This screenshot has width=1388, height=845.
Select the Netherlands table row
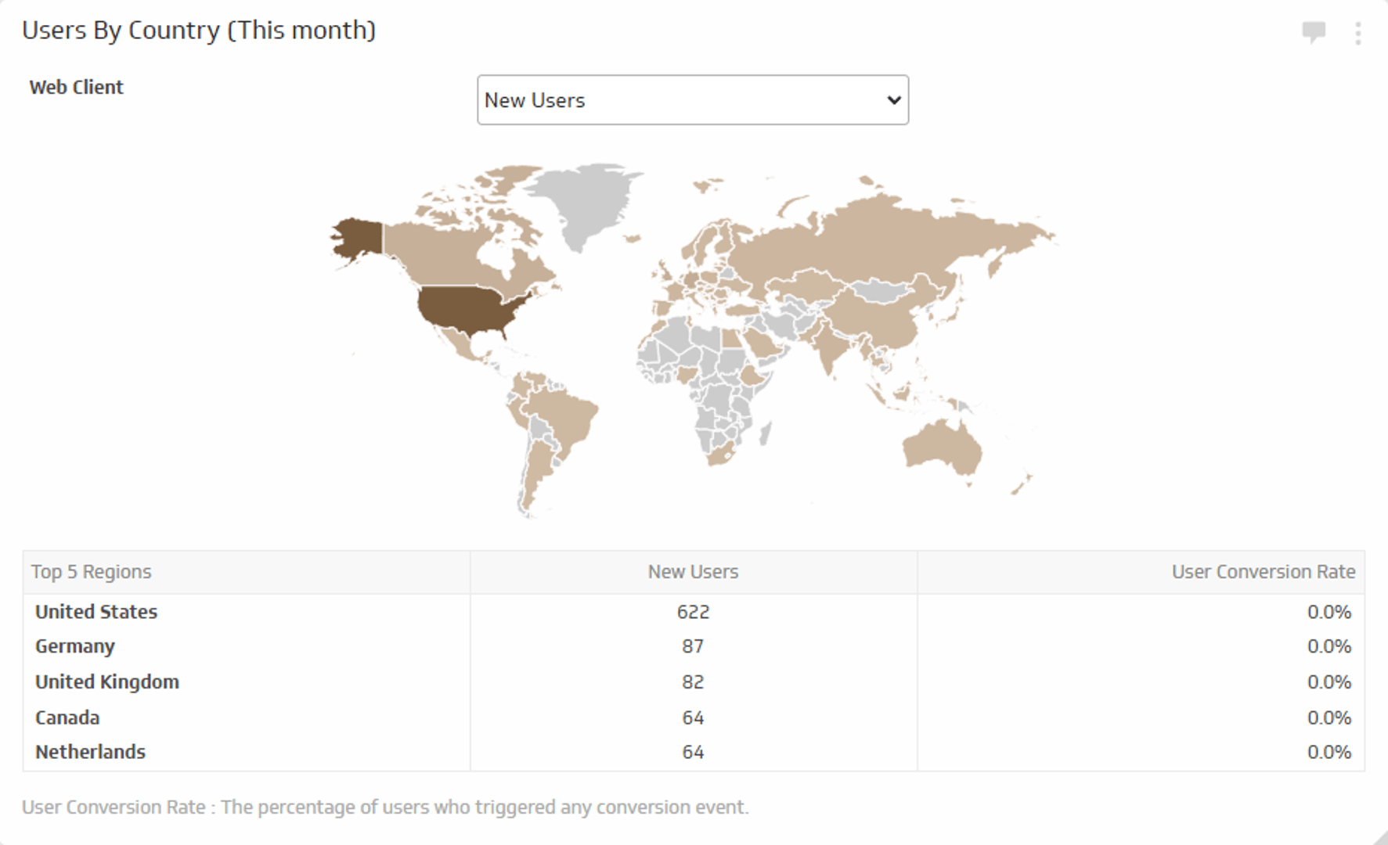point(90,752)
